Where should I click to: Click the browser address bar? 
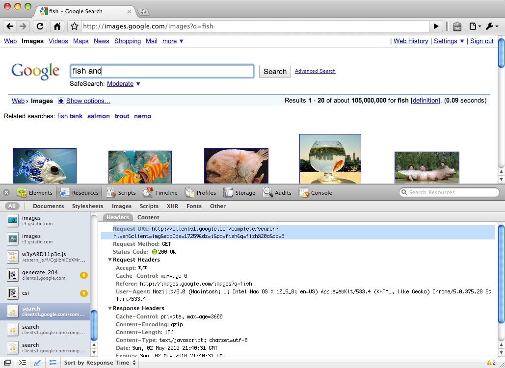click(255, 26)
